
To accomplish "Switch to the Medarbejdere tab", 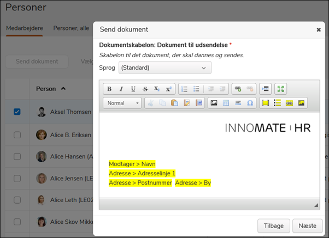I will [24, 28].
